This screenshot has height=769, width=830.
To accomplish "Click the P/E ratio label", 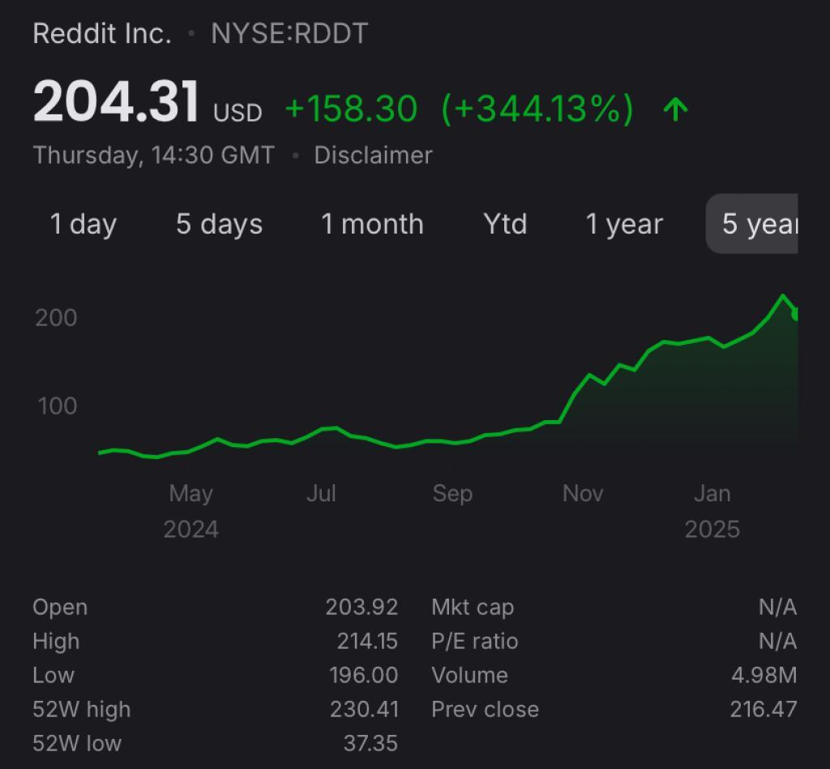I will click(x=474, y=641).
